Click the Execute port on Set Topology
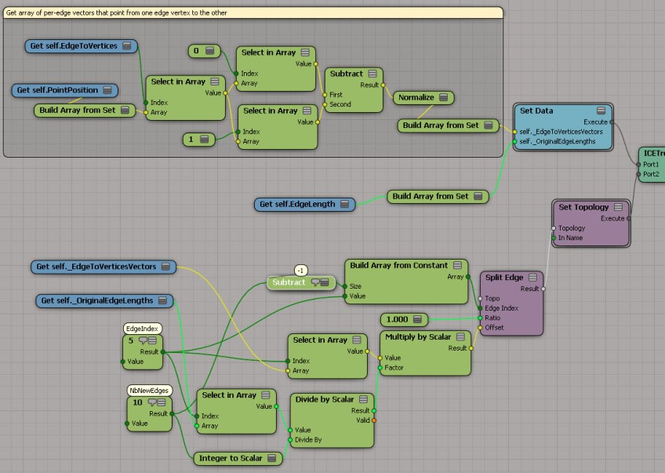The height and width of the screenshot is (473, 665). [x=629, y=218]
